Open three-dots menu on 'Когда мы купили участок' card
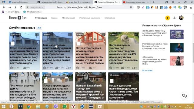The width and height of the screenshot is (194, 109). click(136, 35)
